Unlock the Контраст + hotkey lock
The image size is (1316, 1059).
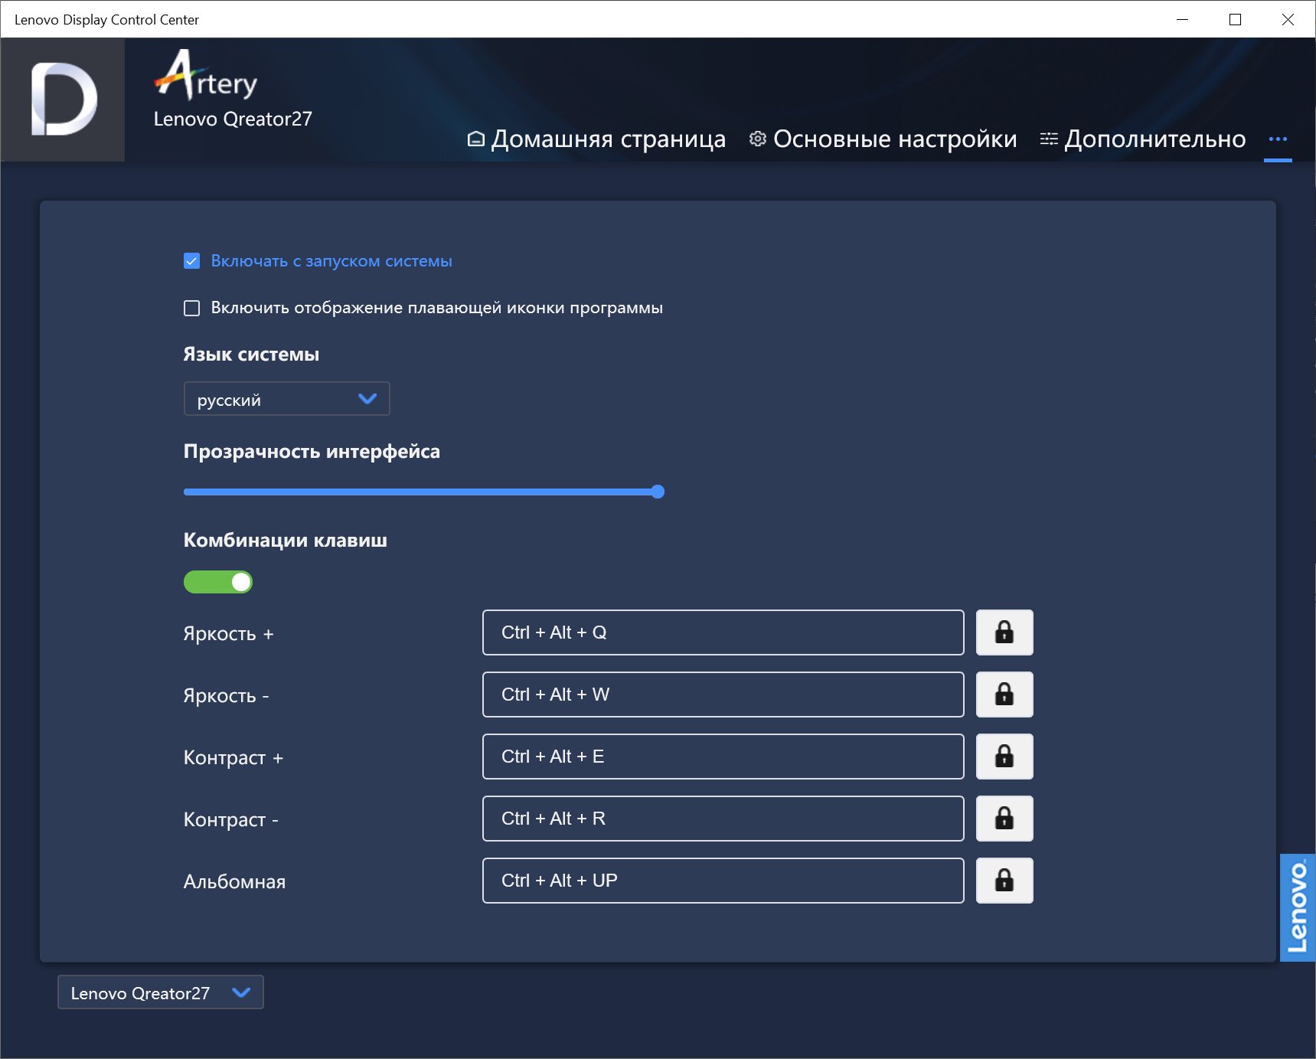1004,757
